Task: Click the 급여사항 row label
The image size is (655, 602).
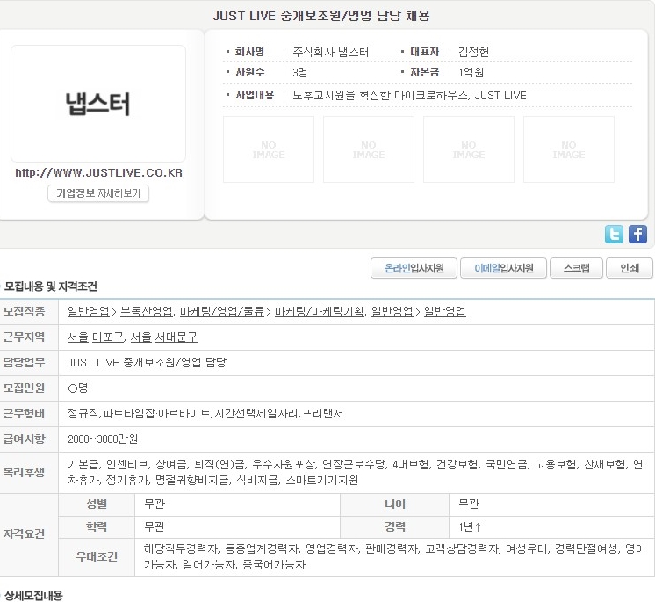Action: pyautogui.click(x=24, y=439)
